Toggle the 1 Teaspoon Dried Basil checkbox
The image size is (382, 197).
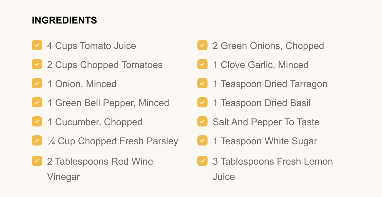click(x=202, y=102)
